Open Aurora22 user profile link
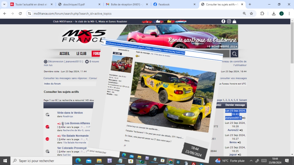 point(233,130)
